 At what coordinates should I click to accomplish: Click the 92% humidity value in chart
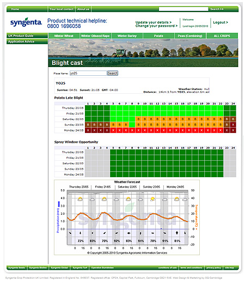click(117, 241)
